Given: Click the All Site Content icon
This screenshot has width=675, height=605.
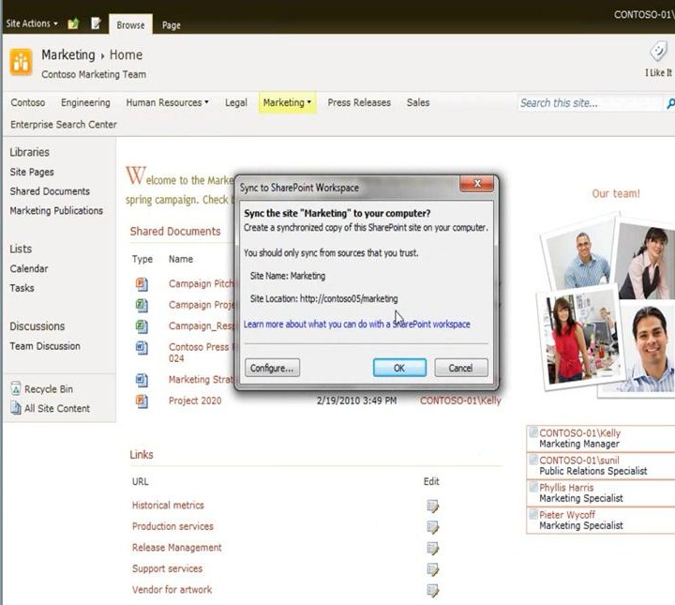Looking at the screenshot, I should tap(16, 408).
